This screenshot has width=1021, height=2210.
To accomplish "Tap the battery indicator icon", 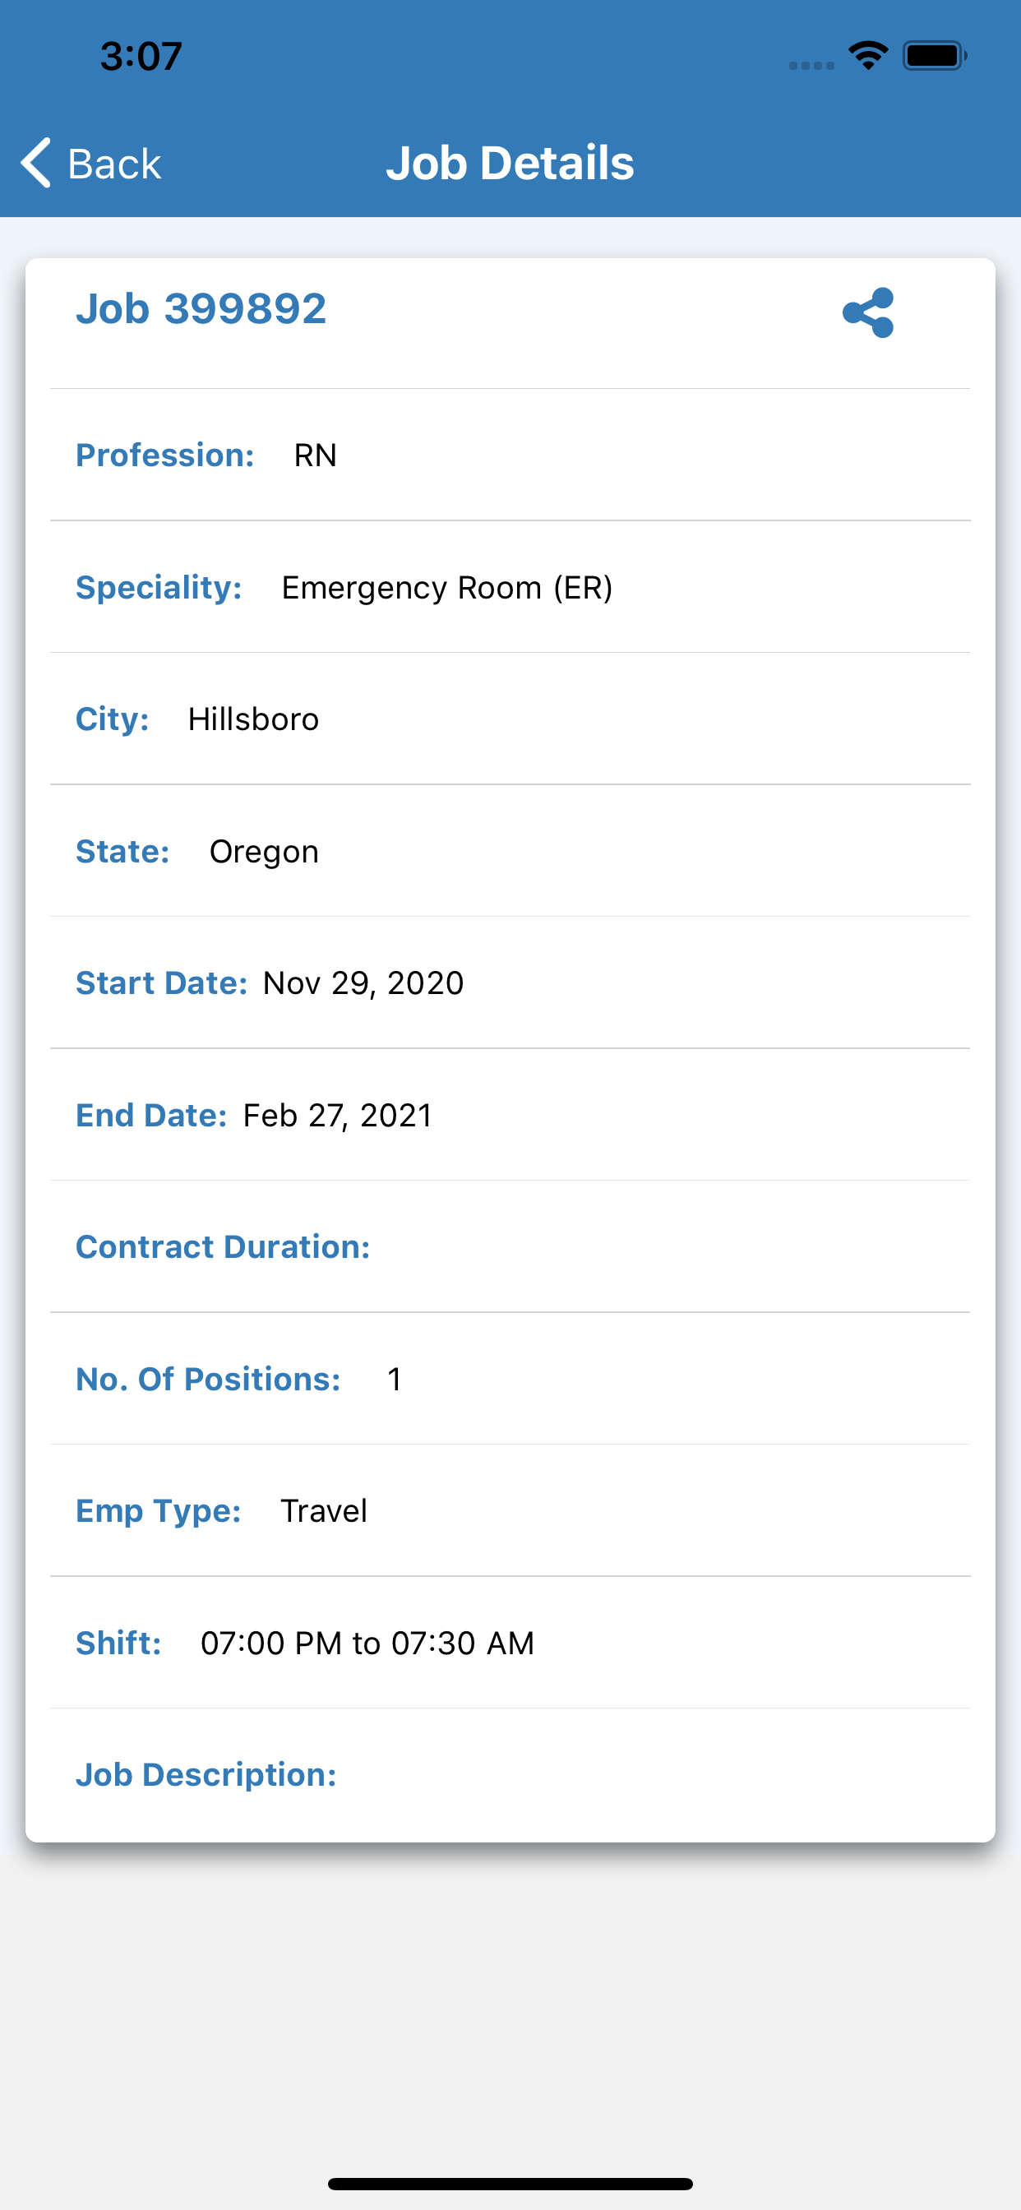I will 936,56.
